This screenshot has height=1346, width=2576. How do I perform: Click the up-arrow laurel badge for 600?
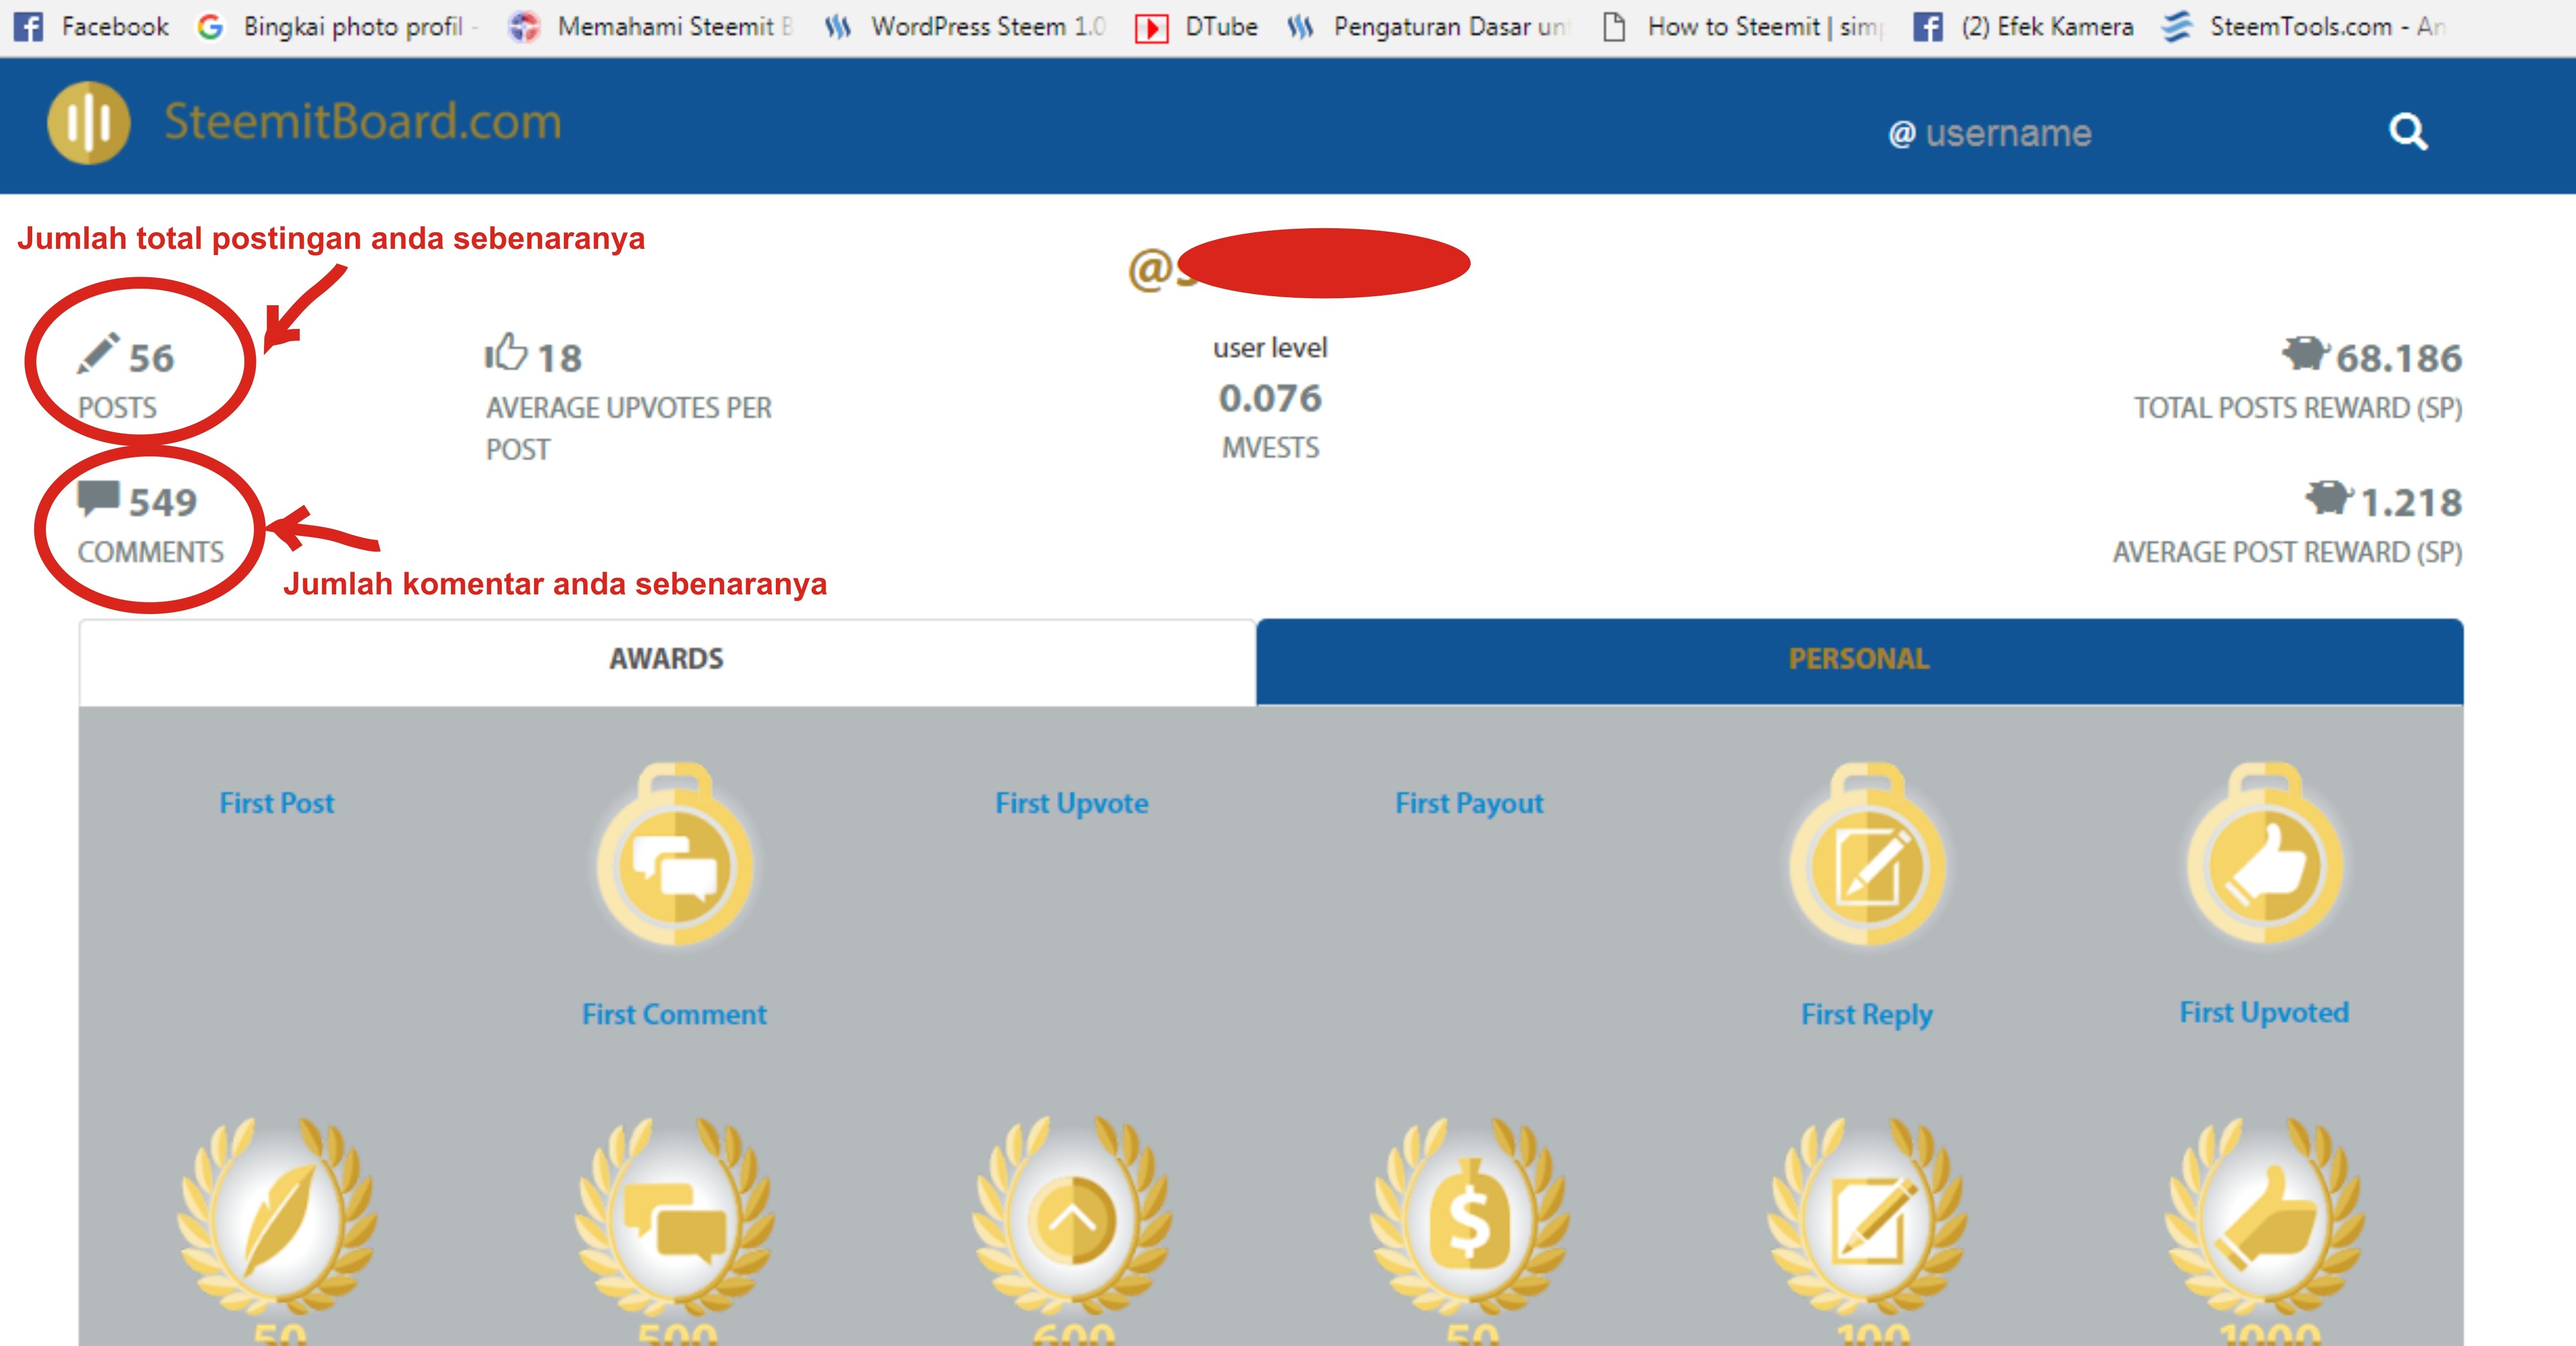1072,1217
